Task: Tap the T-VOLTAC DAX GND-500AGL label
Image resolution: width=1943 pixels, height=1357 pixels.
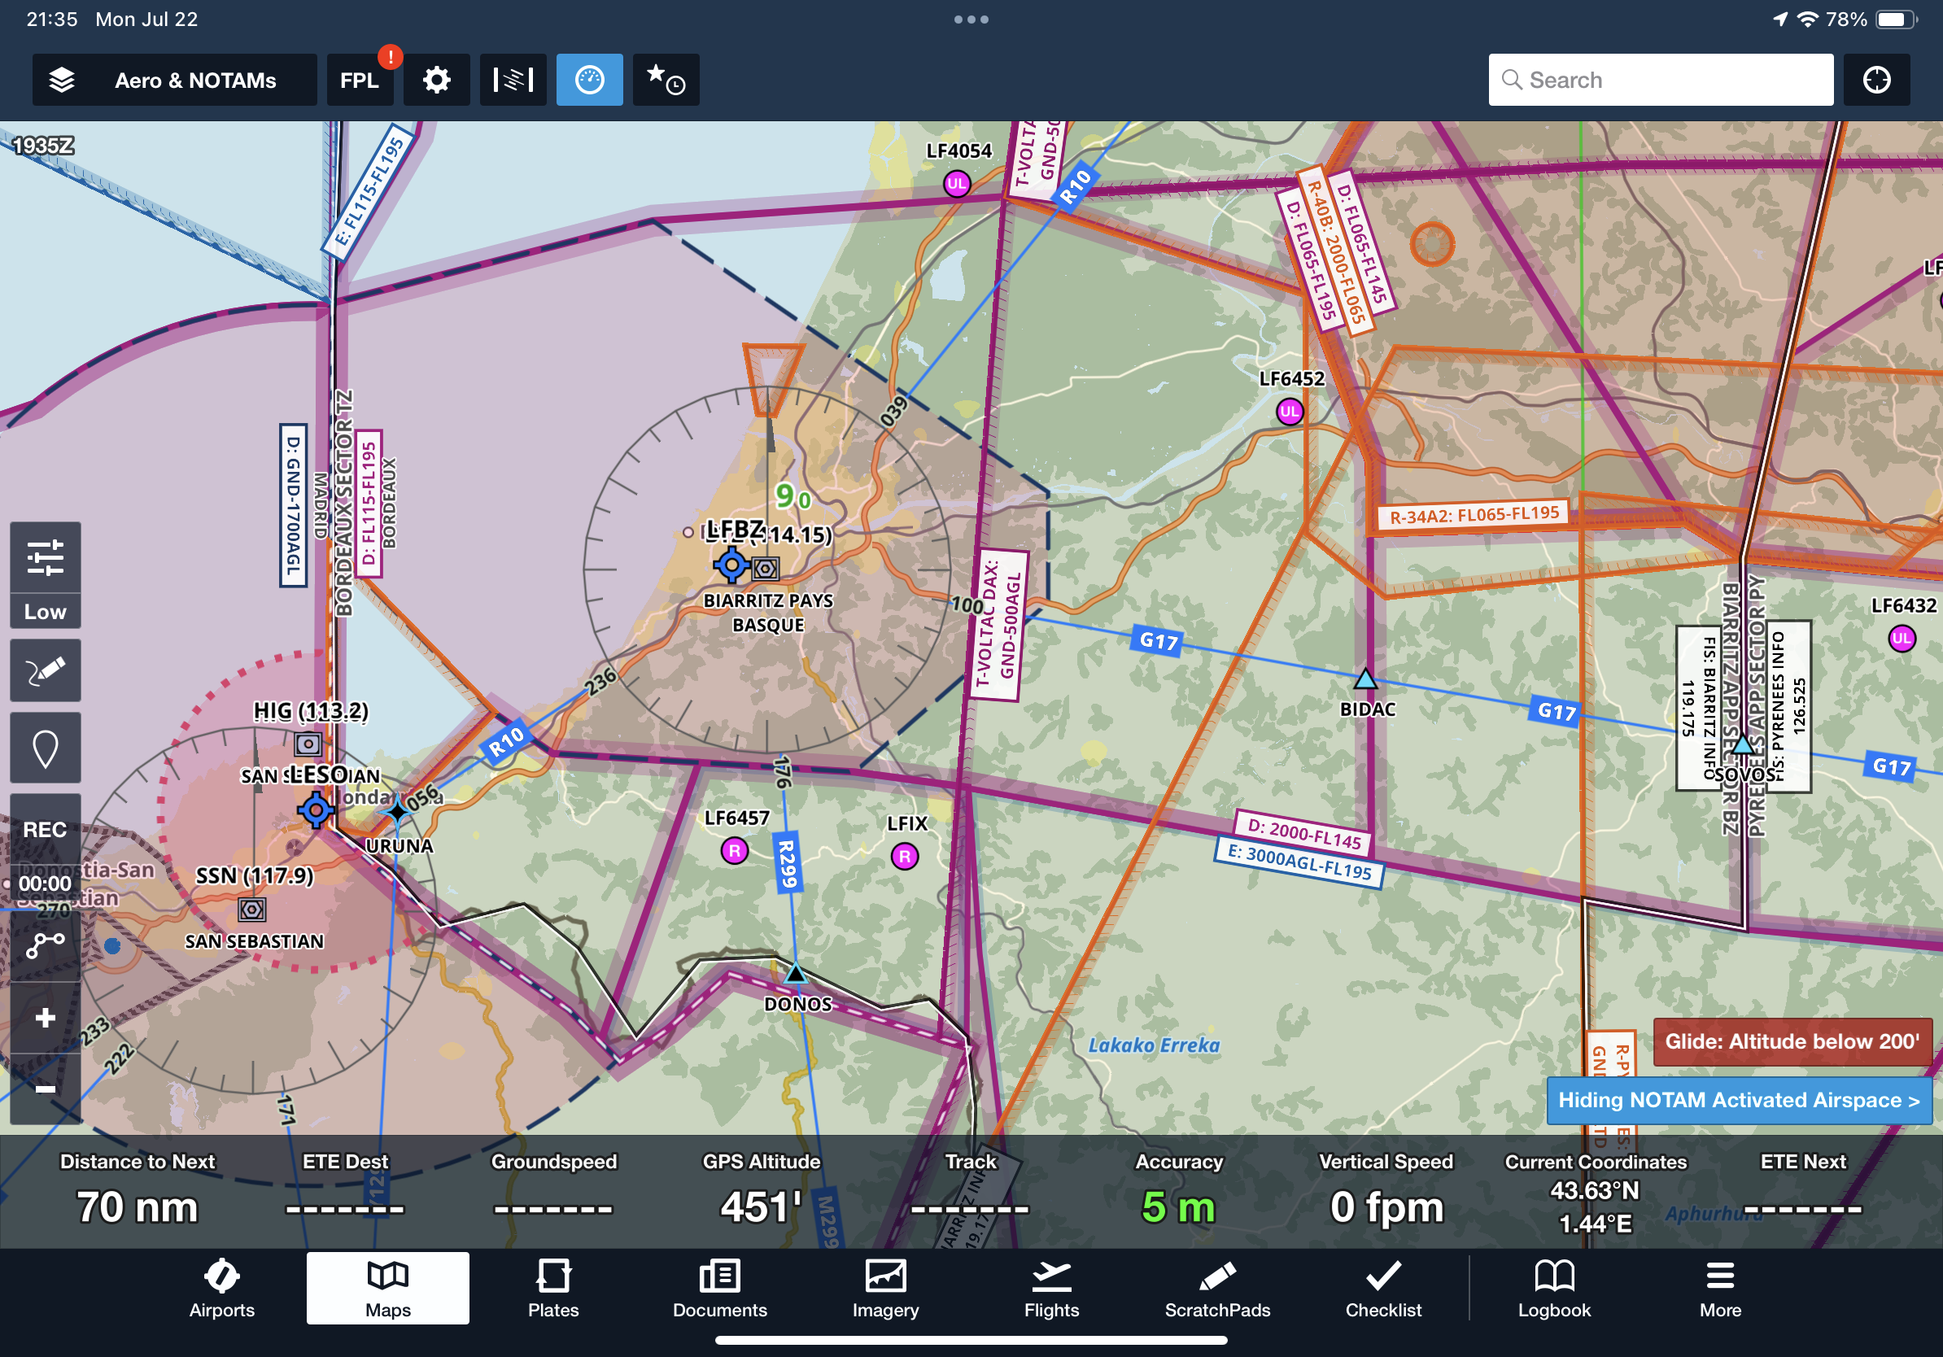Action: (x=998, y=626)
